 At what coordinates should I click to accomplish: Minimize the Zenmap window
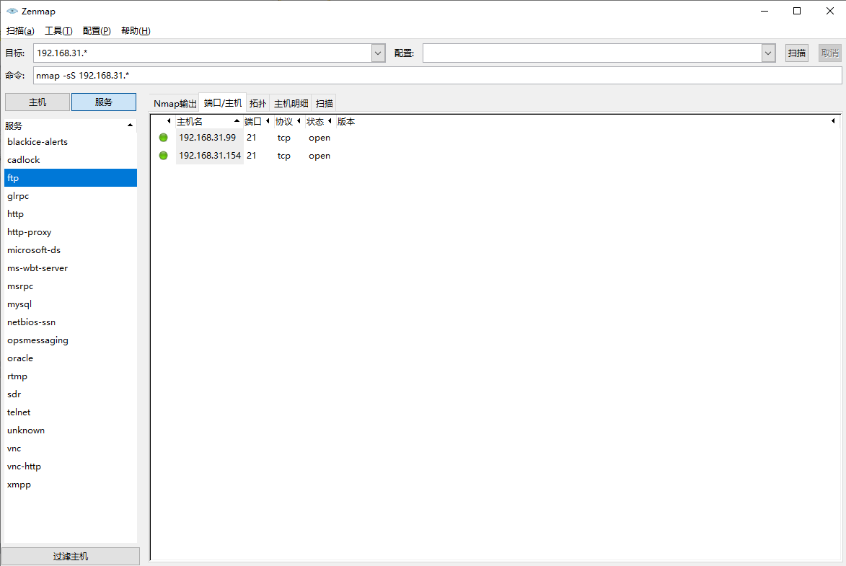[764, 11]
